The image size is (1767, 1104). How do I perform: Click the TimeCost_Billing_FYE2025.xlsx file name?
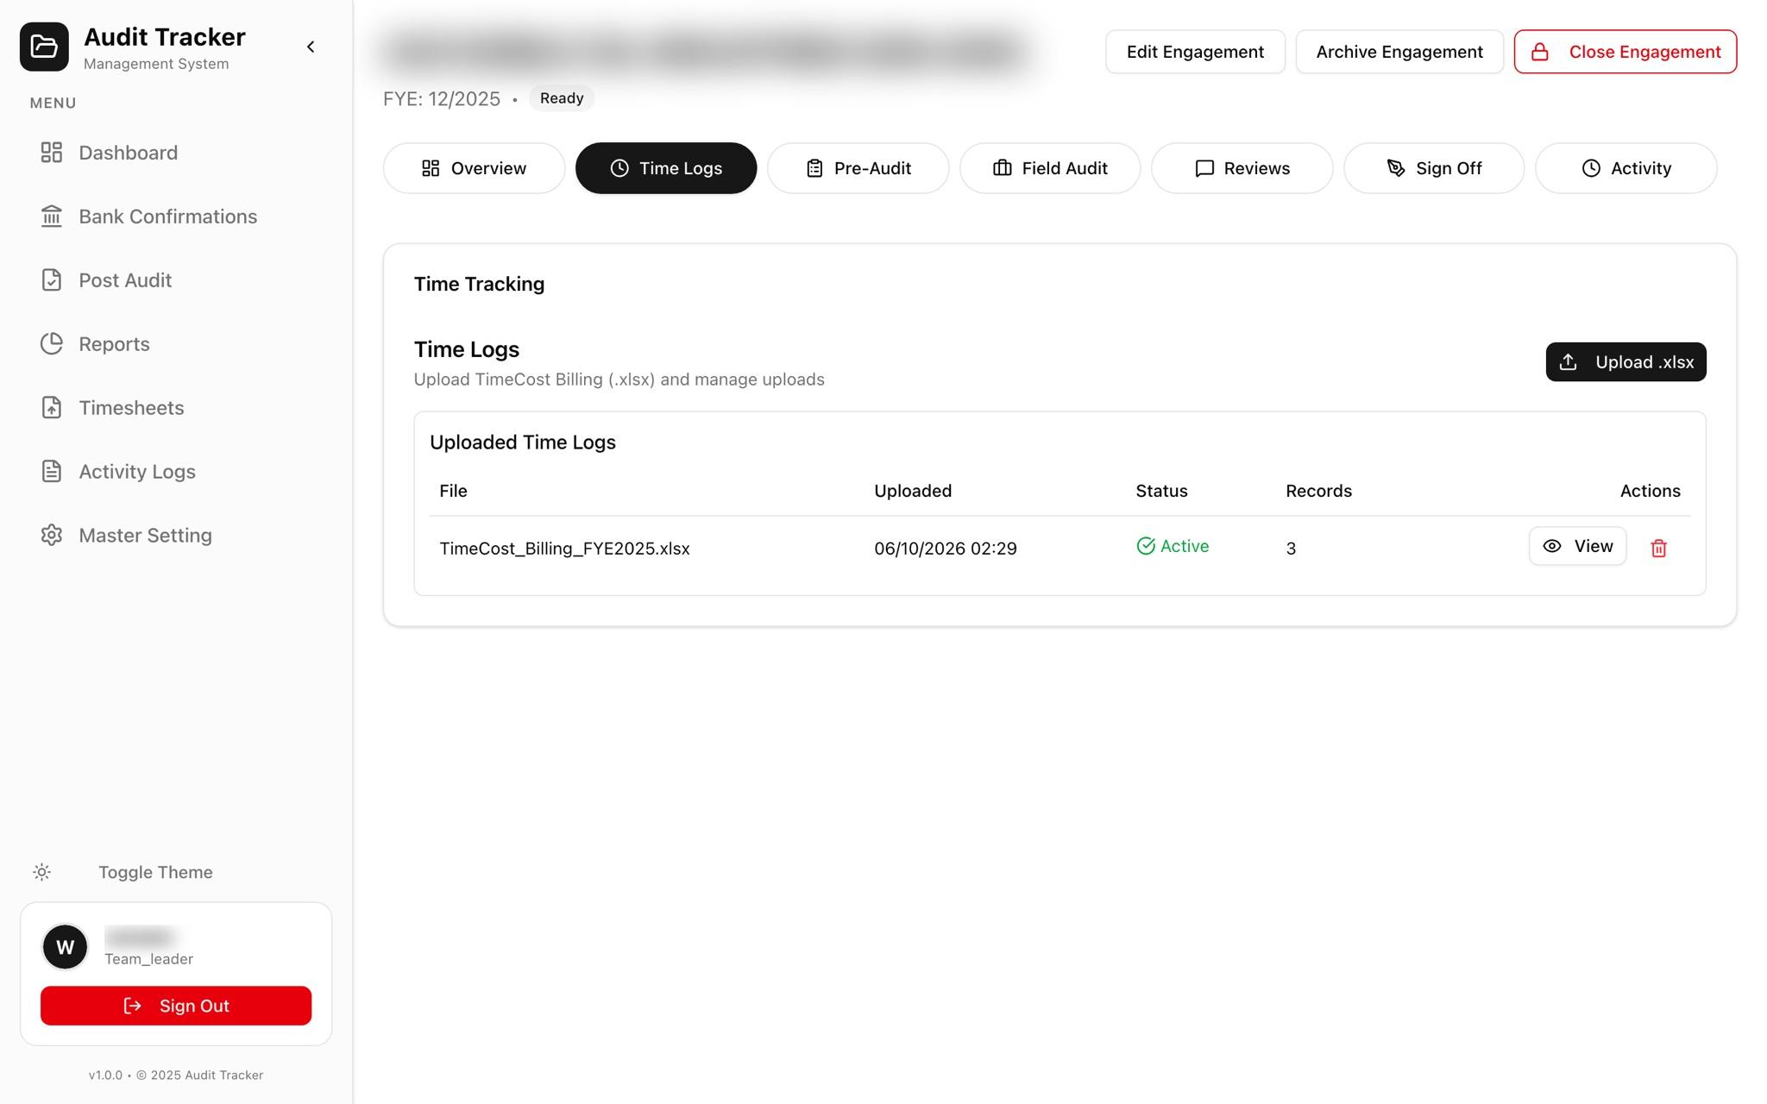click(x=564, y=549)
